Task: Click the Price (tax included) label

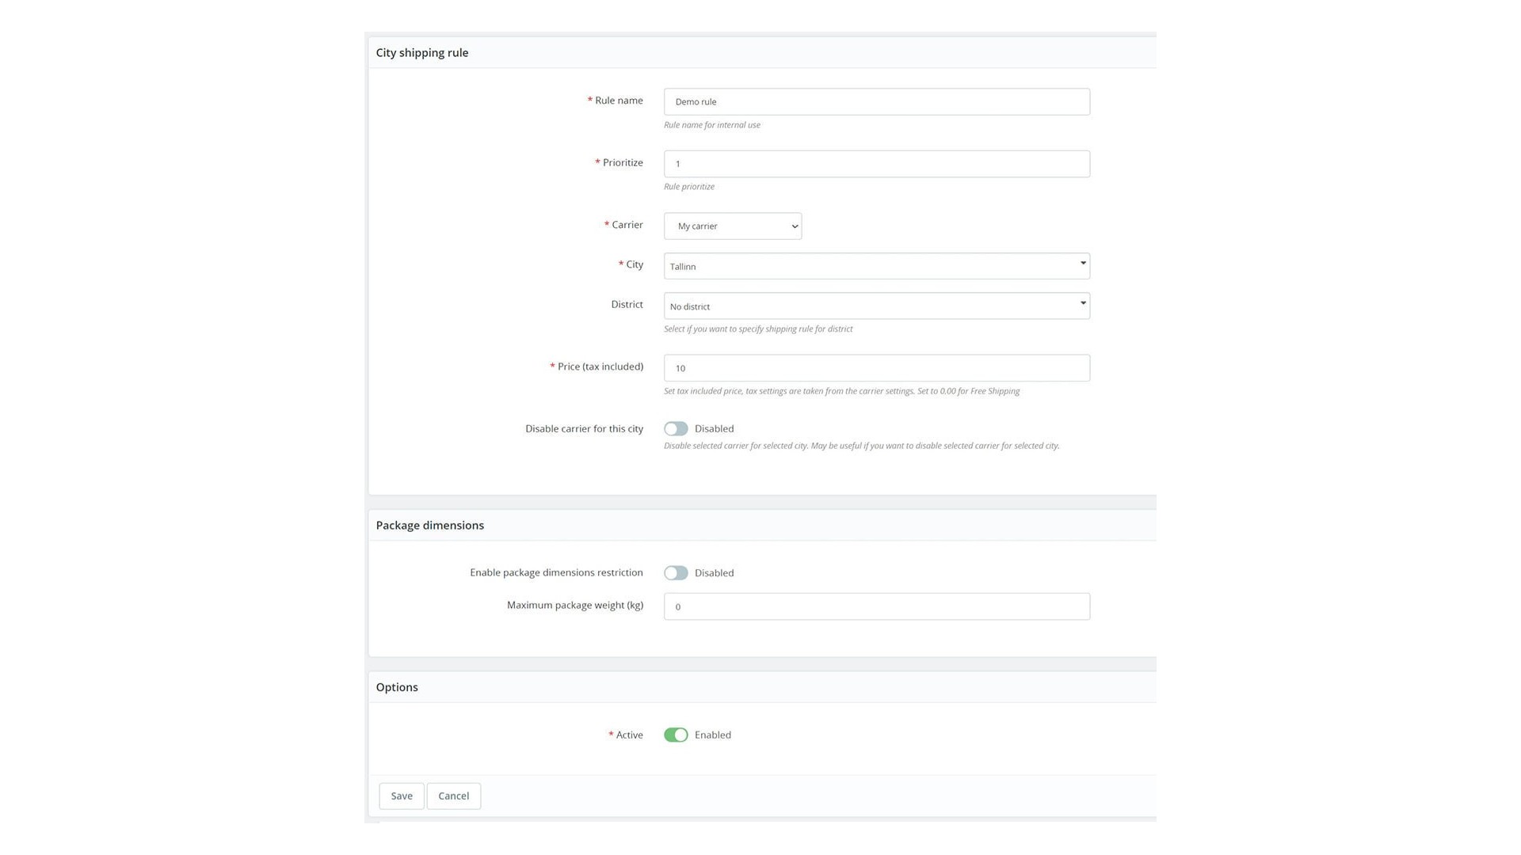Action: pos(600,367)
